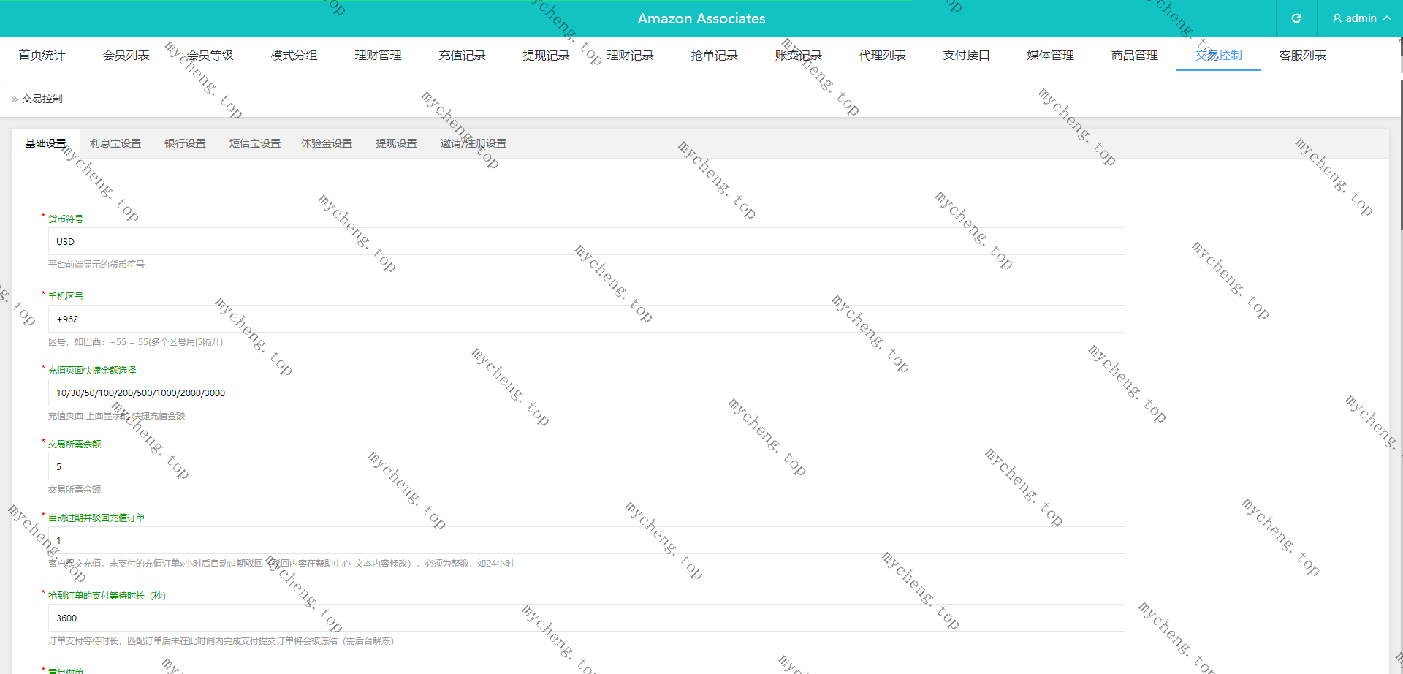This screenshot has height=674, width=1403.
Task: Open 媒体管理 menu item
Action: coord(1050,55)
